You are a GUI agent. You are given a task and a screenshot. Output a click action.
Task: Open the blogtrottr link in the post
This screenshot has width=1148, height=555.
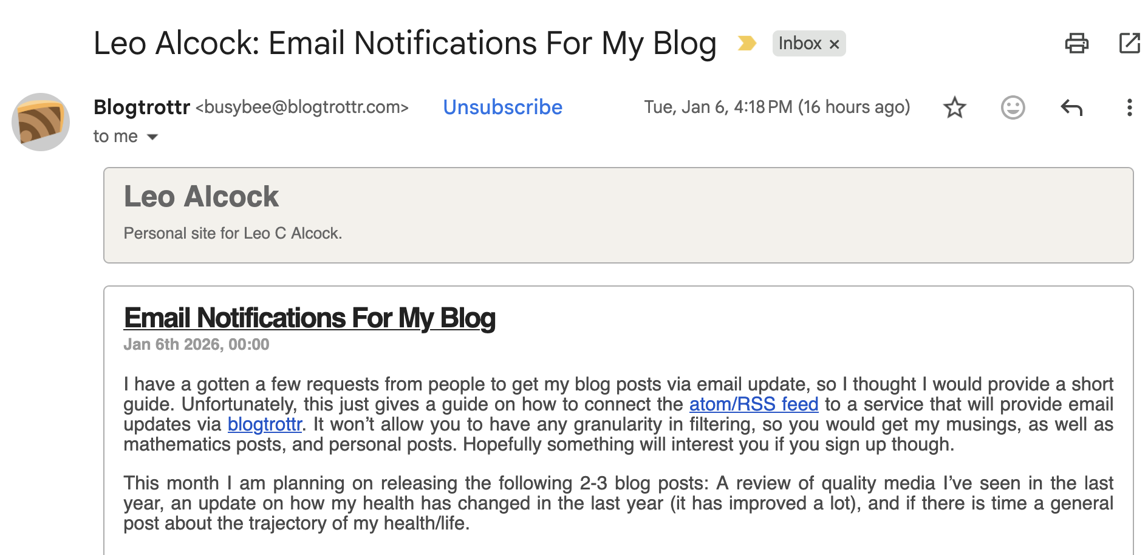pos(265,424)
